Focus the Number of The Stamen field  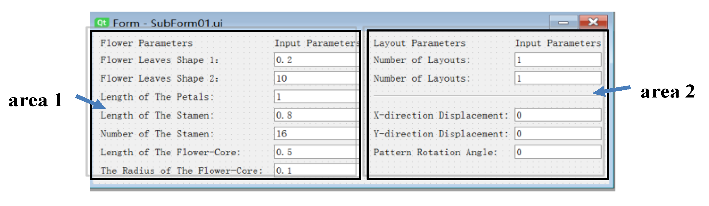coord(316,134)
